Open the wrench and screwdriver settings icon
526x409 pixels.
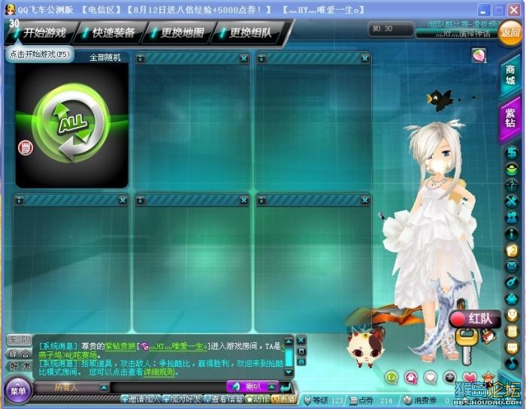[x=512, y=201]
